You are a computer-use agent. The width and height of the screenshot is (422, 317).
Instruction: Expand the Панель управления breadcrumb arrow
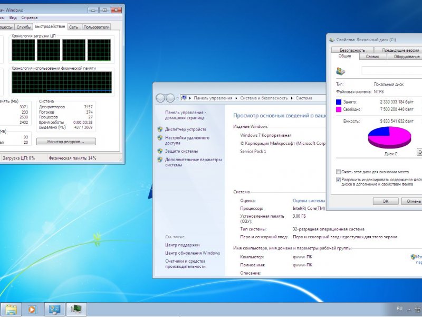[235, 98]
